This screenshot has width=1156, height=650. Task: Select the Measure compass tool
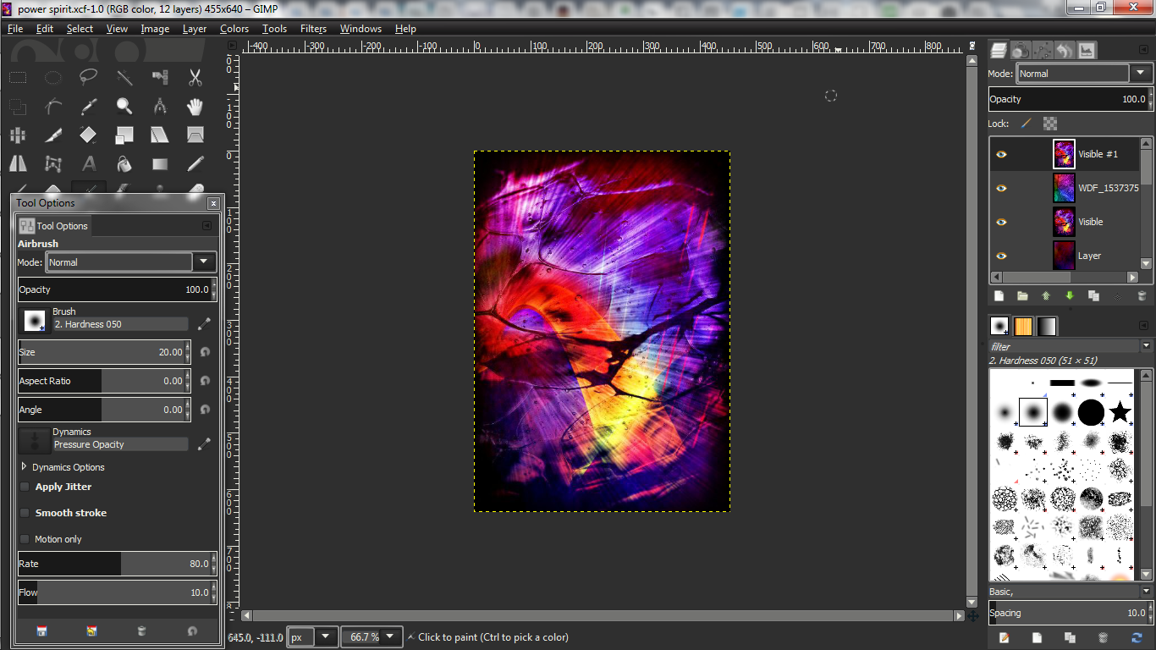160,106
